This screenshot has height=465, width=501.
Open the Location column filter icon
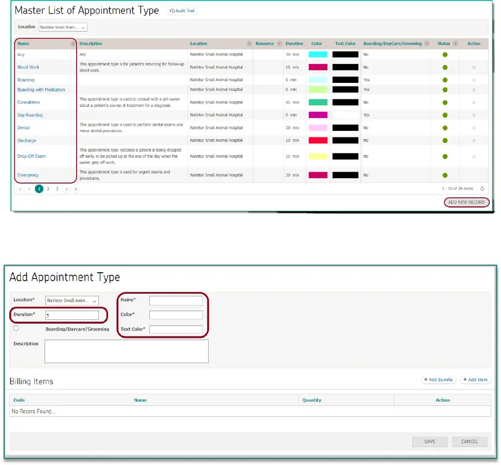click(249, 44)
